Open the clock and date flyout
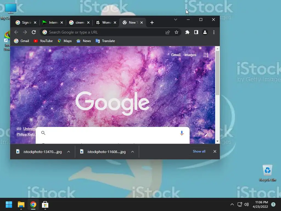The height and width of the screenshot is (211, 281). pyautogui.click(x=261, y=204)
